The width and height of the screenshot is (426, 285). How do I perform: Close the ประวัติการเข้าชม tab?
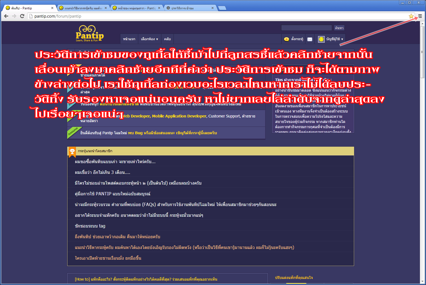click(213, 8)
